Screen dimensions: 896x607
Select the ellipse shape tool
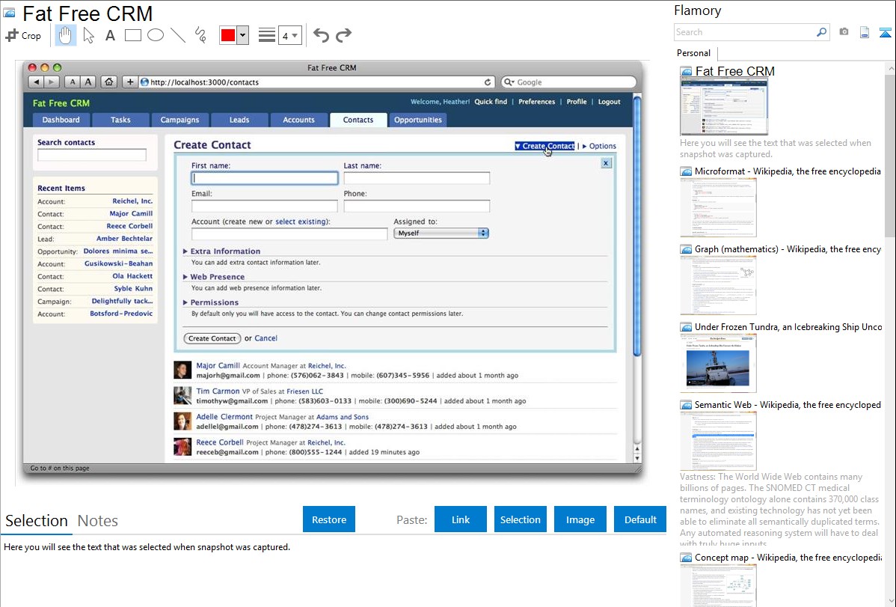(x=156, y=35)
